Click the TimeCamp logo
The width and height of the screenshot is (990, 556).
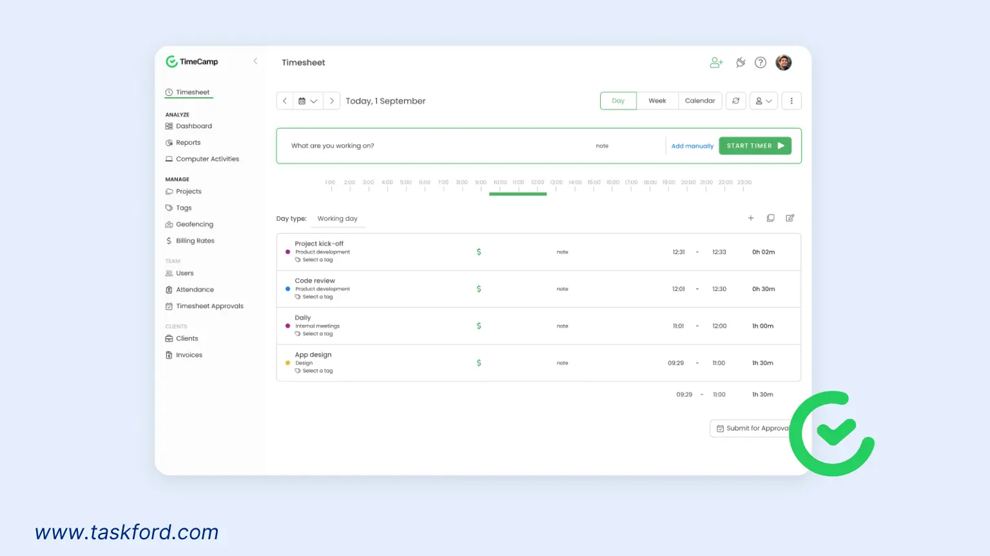[x=192, y=62]
